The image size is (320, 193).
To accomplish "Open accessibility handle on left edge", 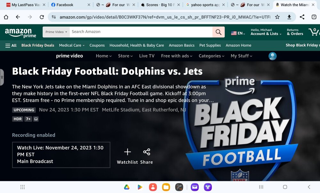I will point(2,77).
